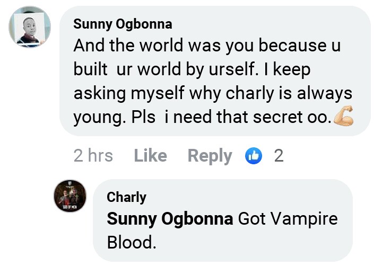
Task: Open the "2 hrs" comment timestamp
Action: point(93,156)
